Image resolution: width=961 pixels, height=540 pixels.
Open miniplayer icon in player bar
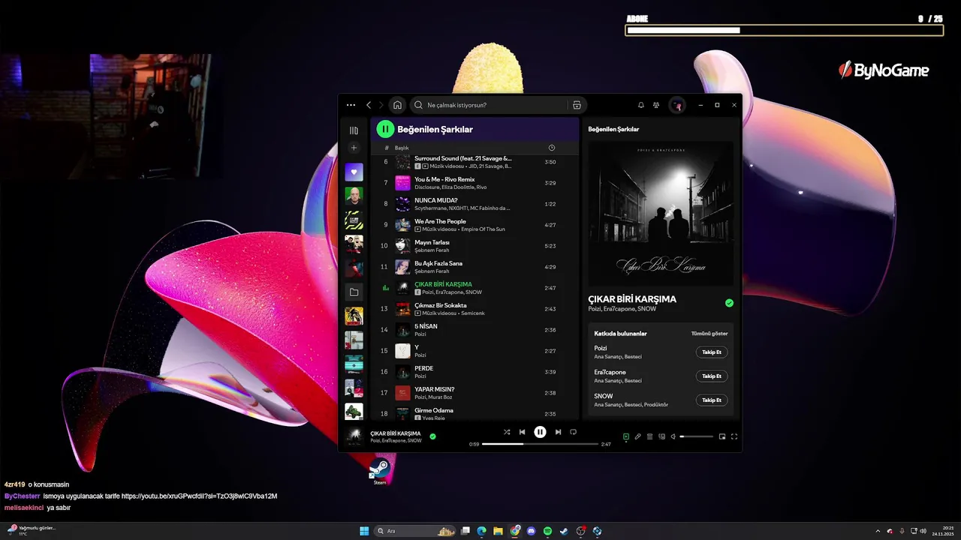(722, 436)
